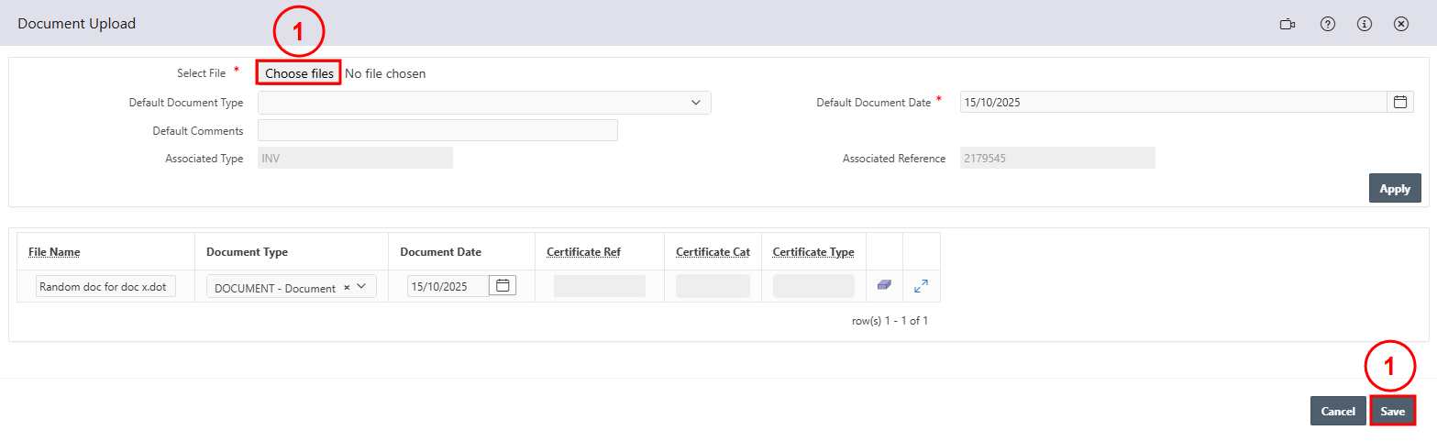1437x441 pixels.
Task: Focus the Default Comments text field
Action: tap(437, 131)
